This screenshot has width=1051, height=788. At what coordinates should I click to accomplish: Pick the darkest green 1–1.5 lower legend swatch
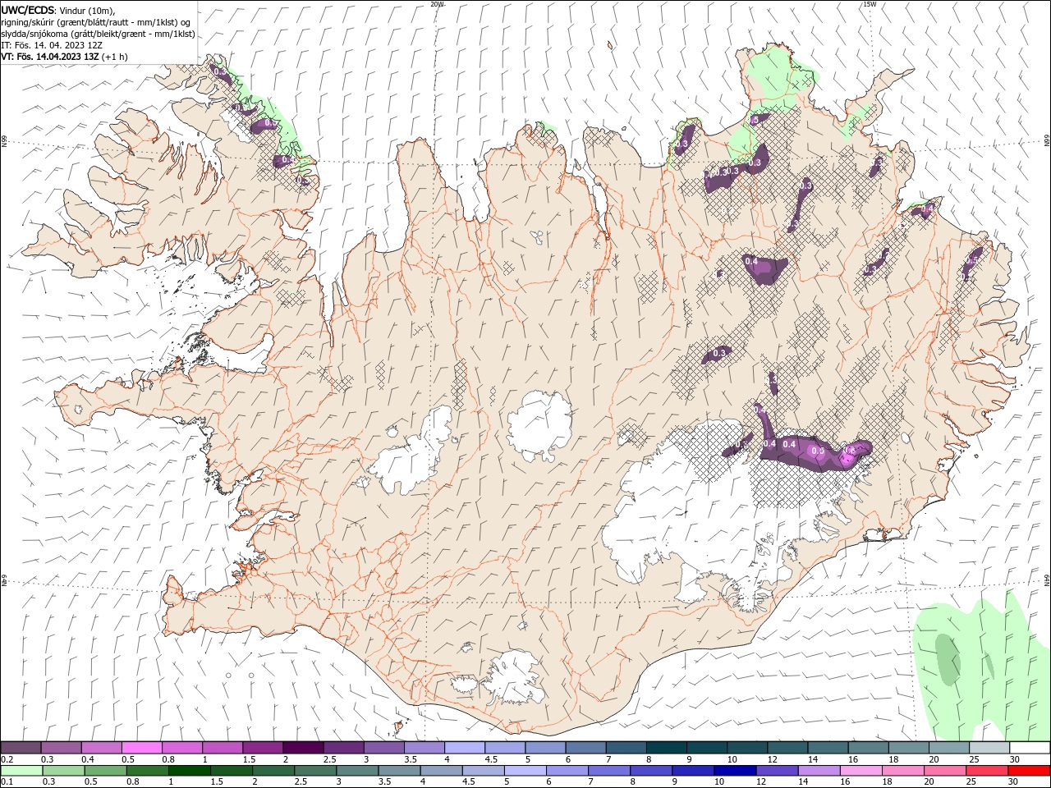pyautogui.click(x=189, y=771)
